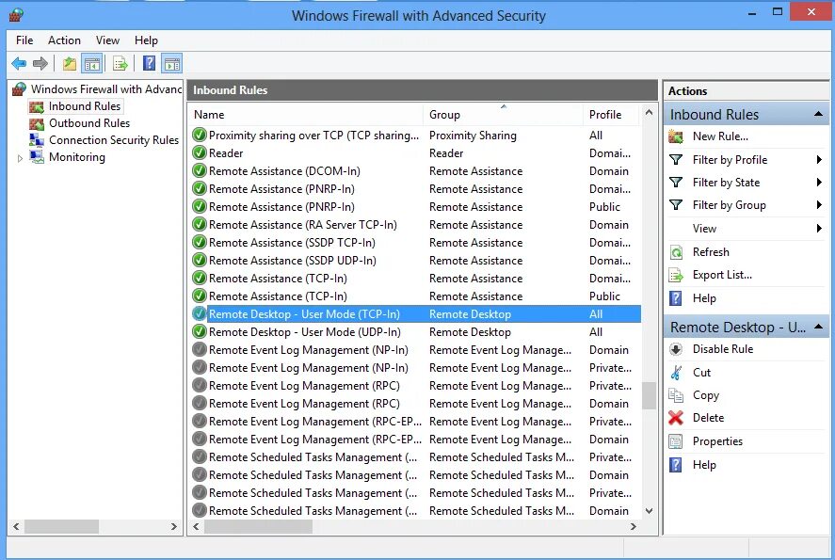
Task: Click Refresh in the Actions pane
Action: point(711,252)
